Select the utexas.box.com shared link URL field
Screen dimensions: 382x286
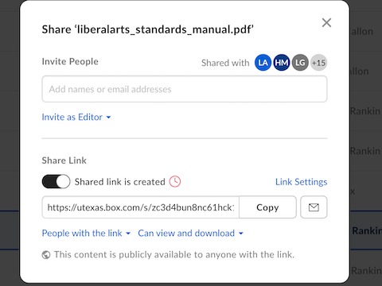[141, 207]
